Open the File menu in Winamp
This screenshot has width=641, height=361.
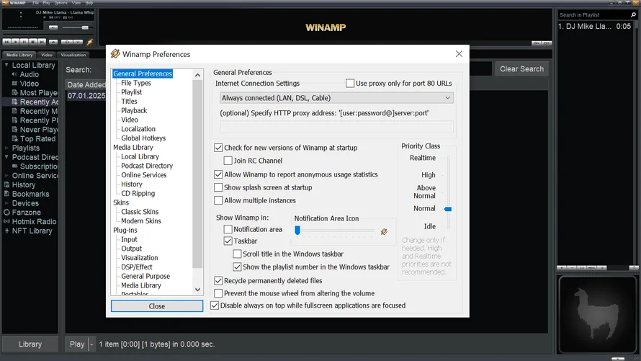coord(35,3)
